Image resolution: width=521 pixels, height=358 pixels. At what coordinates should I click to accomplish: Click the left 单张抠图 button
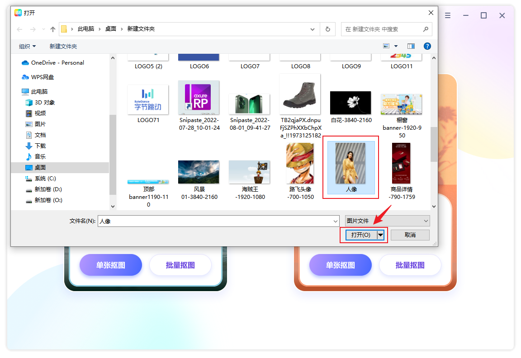click(111, 265)
